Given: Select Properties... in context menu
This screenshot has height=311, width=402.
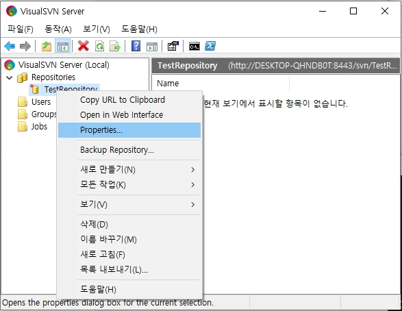Looking at the screenshot, I should pos(129,130).
